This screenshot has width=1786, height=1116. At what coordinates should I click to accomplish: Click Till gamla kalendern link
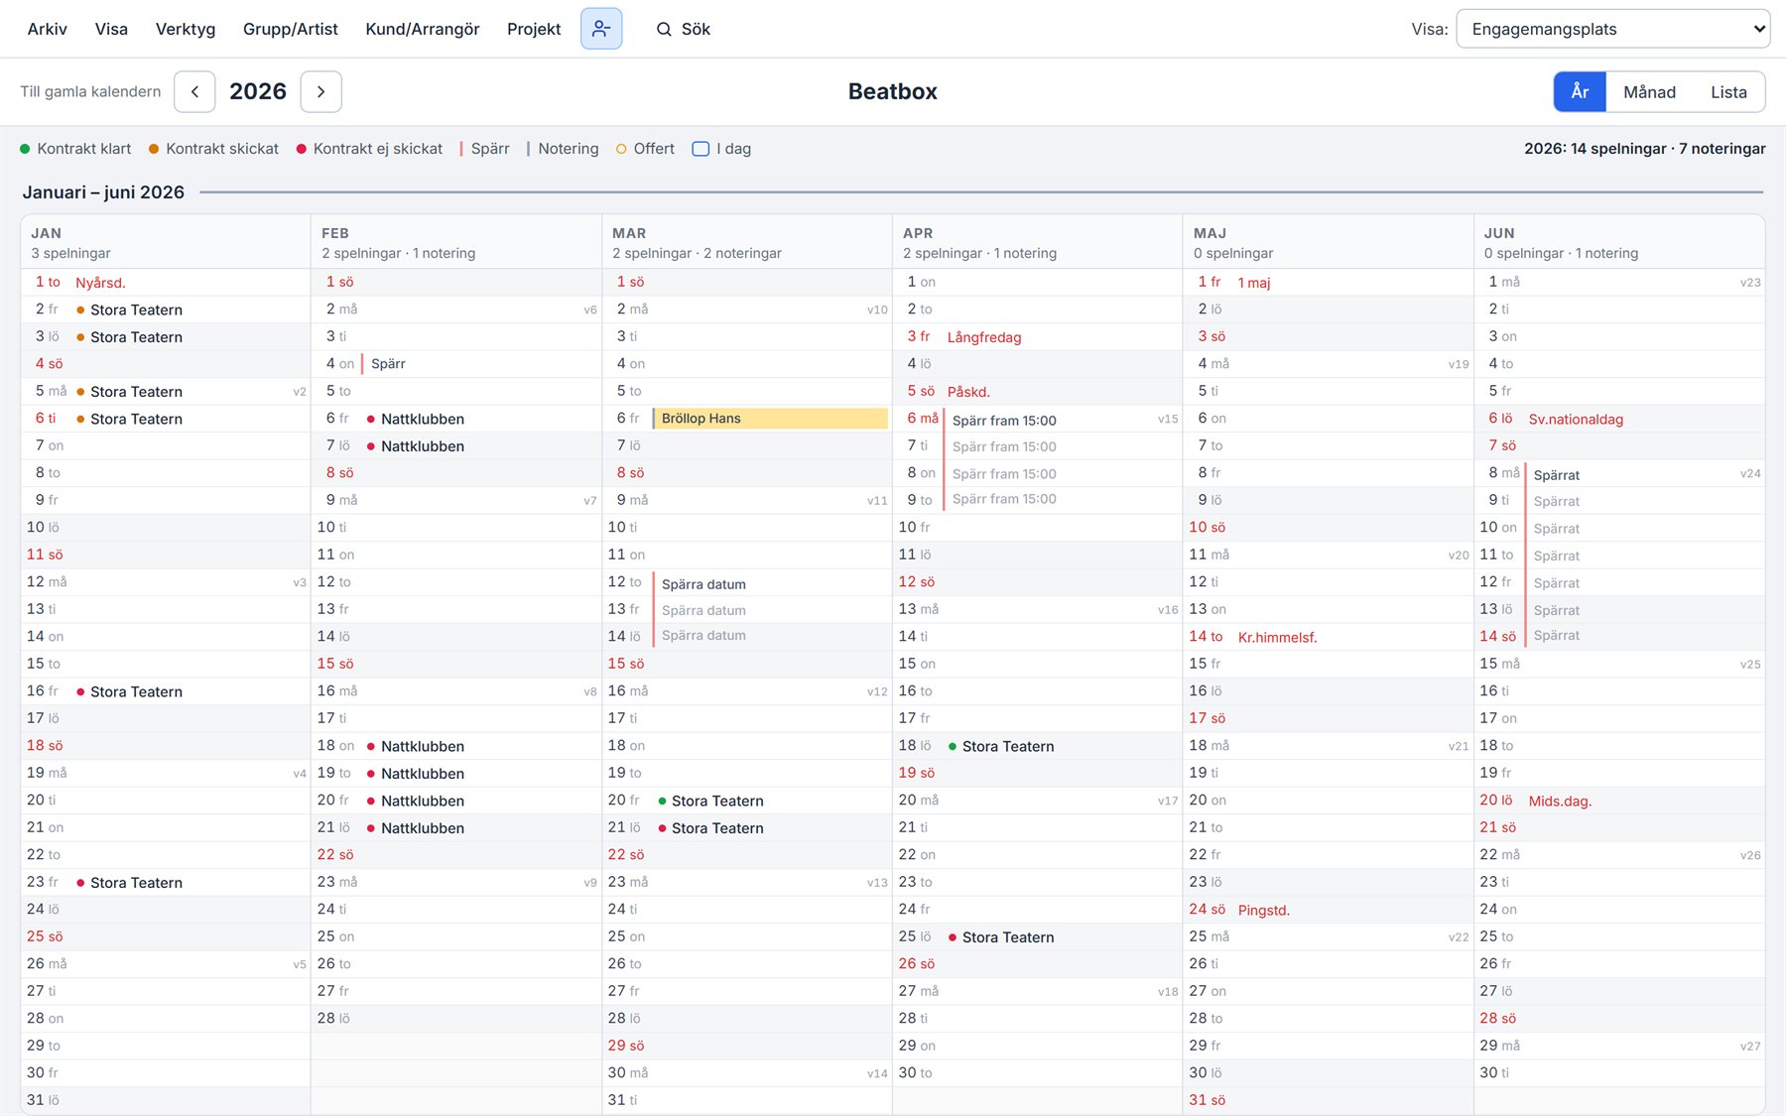tap(90, 91)
